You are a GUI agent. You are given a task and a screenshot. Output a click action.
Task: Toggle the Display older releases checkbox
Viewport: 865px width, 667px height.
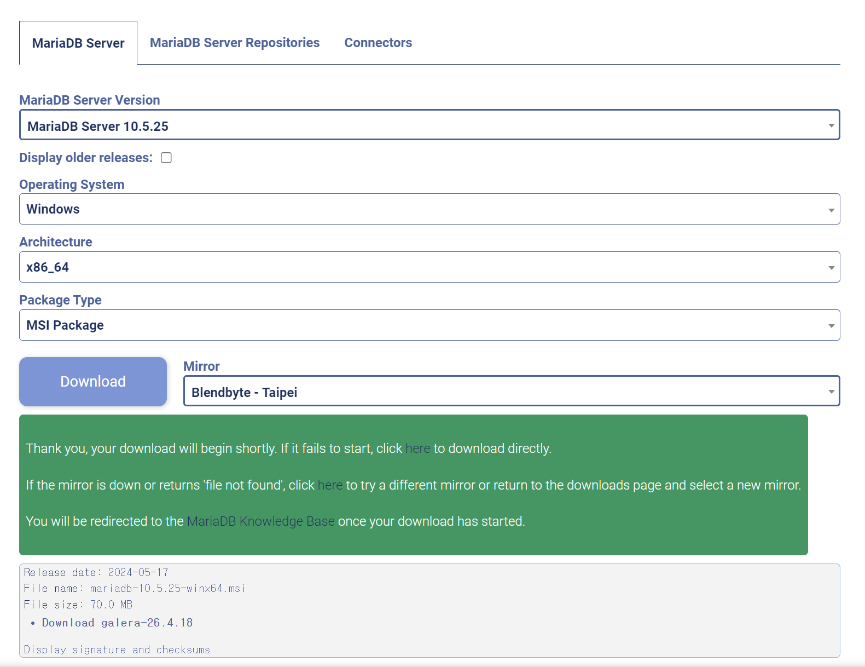[166, 158]
